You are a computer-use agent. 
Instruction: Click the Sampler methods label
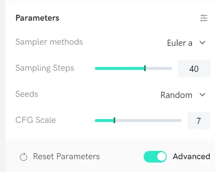pos(49,42)
